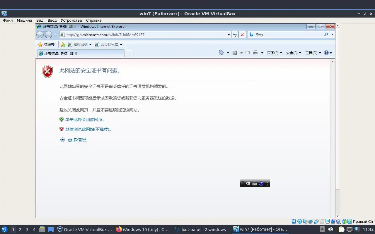Open the Вид menu in VirtualBox

click(40, 20)
